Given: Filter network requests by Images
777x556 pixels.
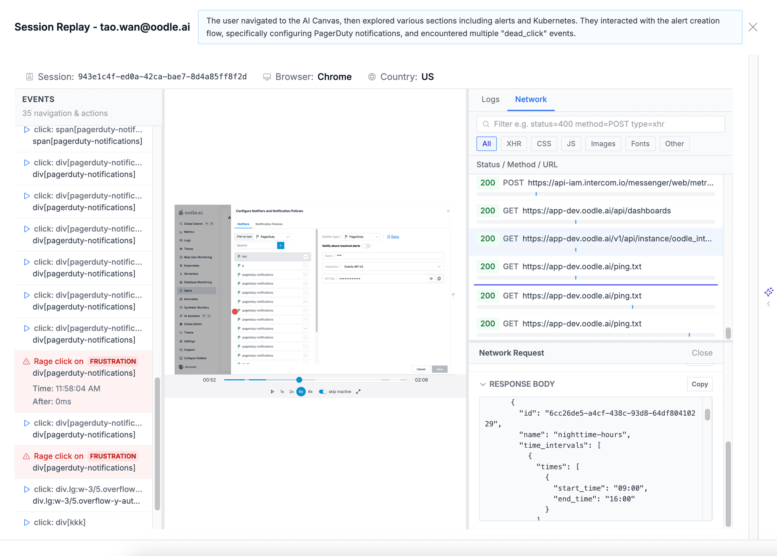Looking at the screenshot, I should (x=603, y=144).
